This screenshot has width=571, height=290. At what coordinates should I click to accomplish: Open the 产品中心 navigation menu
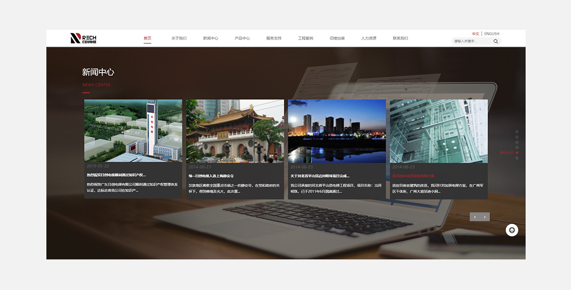pyautogui.click(x=242, y=38)
